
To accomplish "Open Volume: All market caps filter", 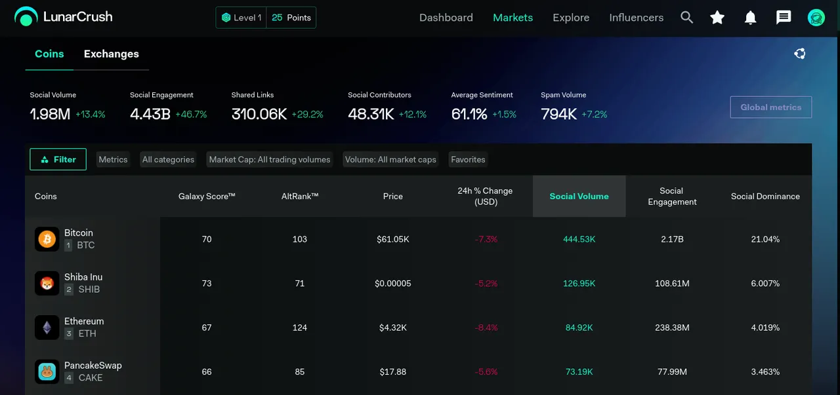I will tap(390, 159).
